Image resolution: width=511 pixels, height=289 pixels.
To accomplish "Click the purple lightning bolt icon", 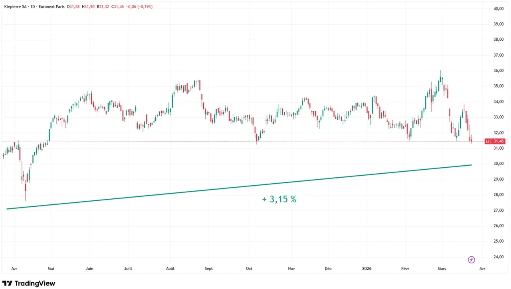I will pyautogui.click(x=471, y=260).
